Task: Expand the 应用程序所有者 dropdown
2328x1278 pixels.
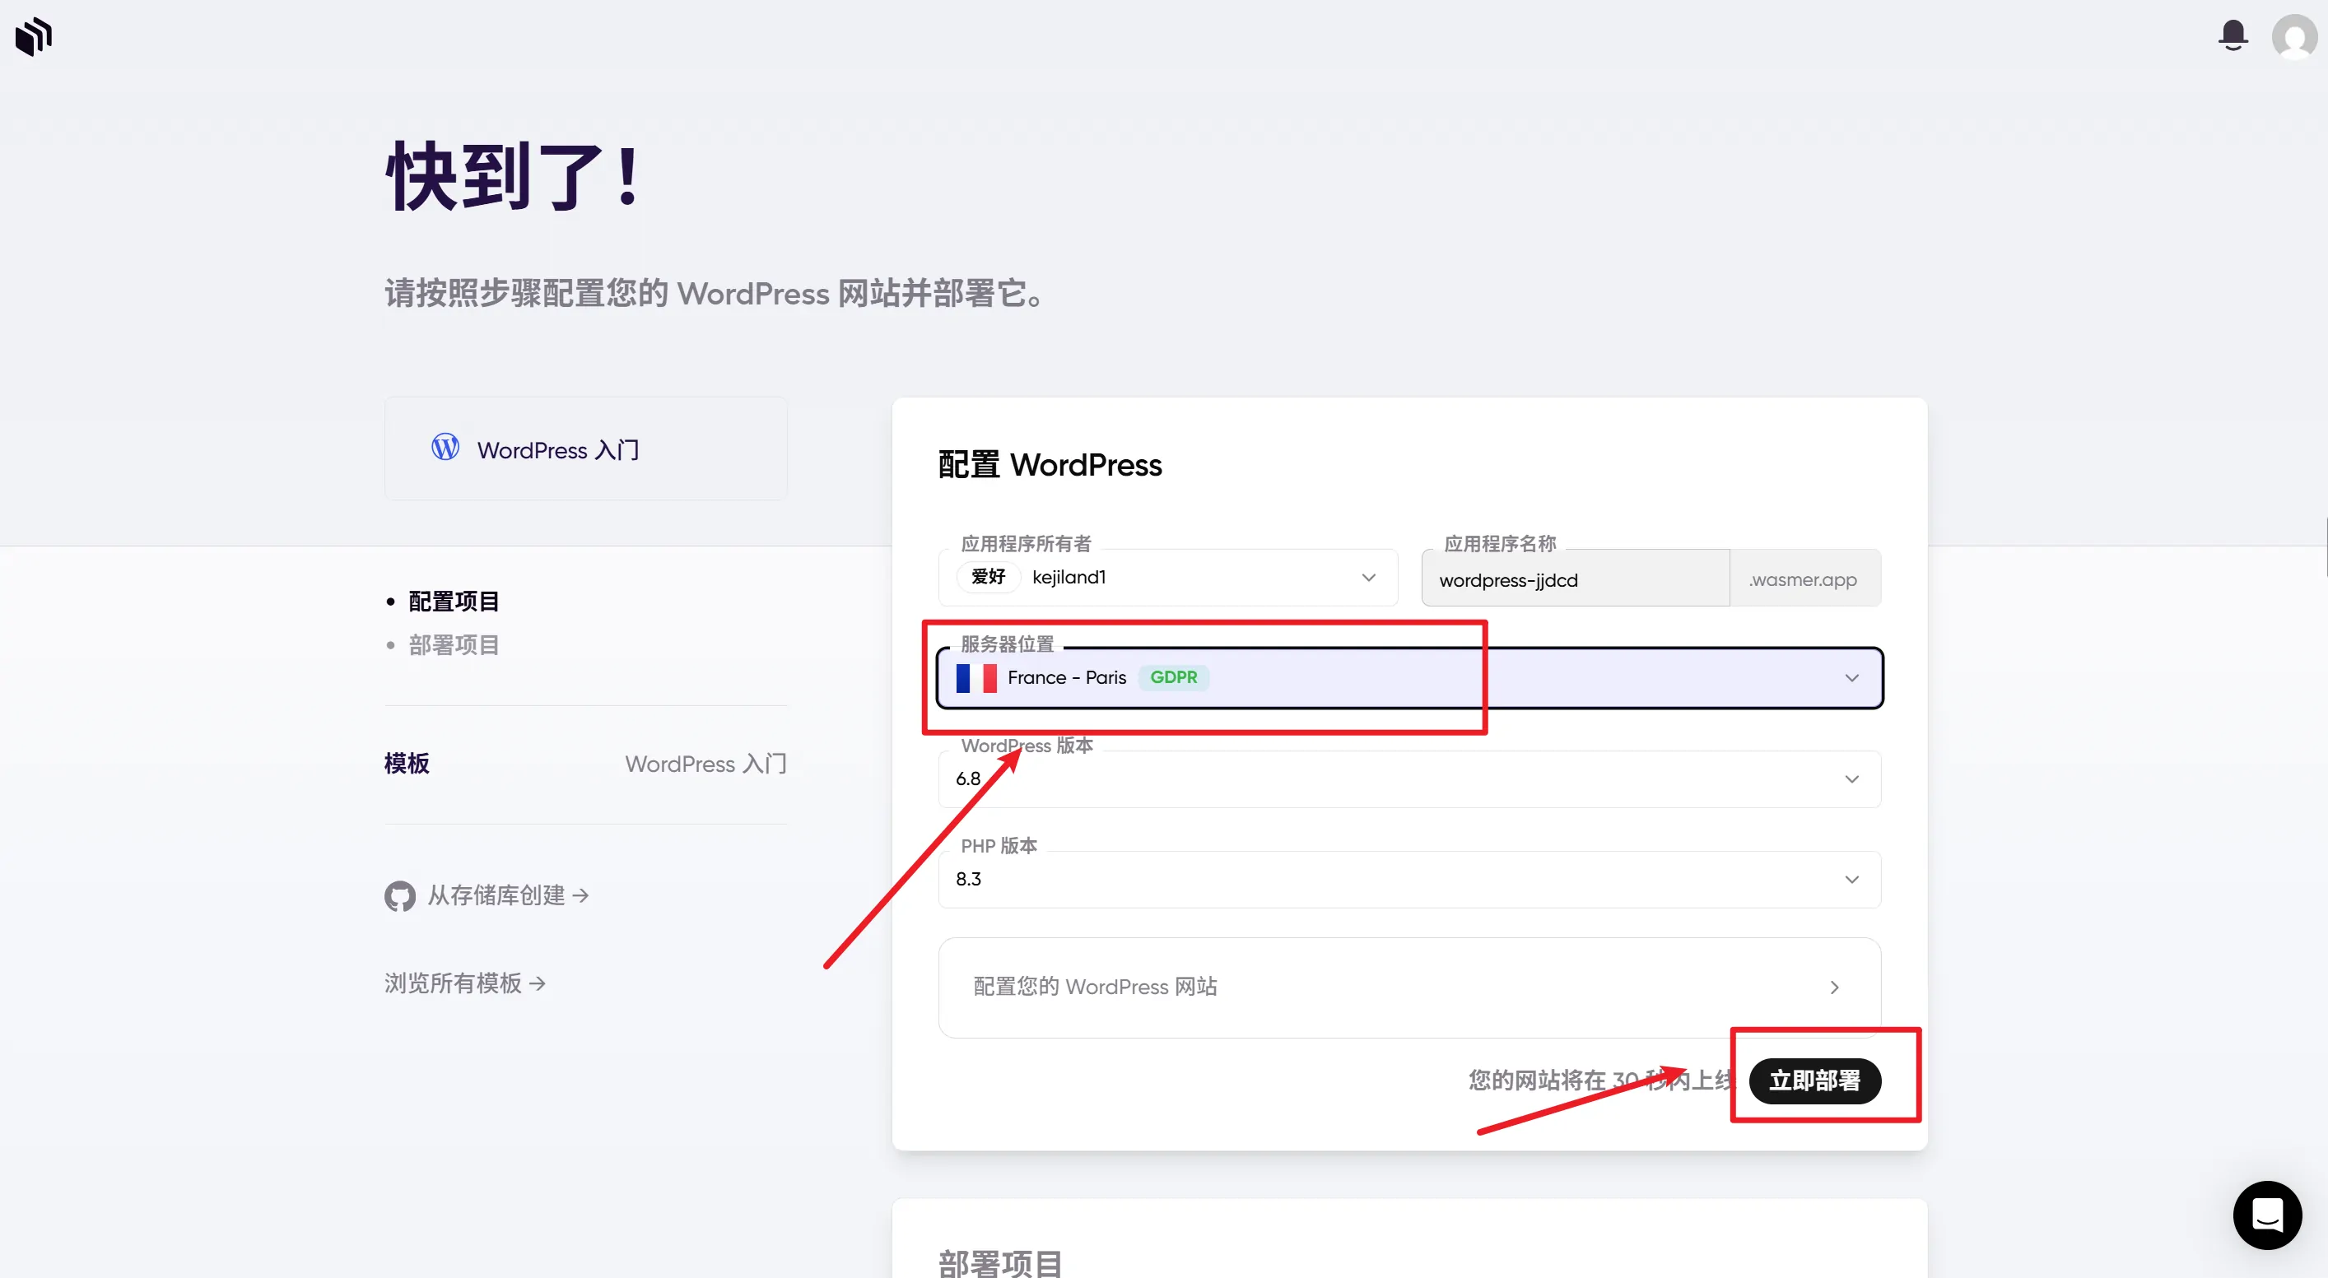Action: (1167, 577)
